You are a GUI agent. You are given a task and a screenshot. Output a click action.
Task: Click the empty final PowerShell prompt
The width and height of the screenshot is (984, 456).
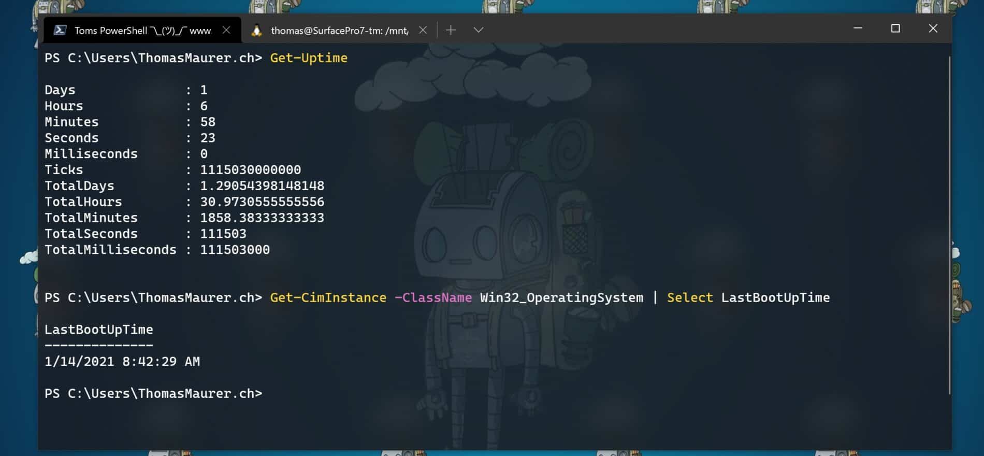(x=153, y=394)
